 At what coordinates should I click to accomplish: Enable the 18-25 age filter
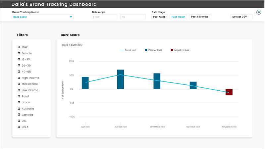point(19,59)
